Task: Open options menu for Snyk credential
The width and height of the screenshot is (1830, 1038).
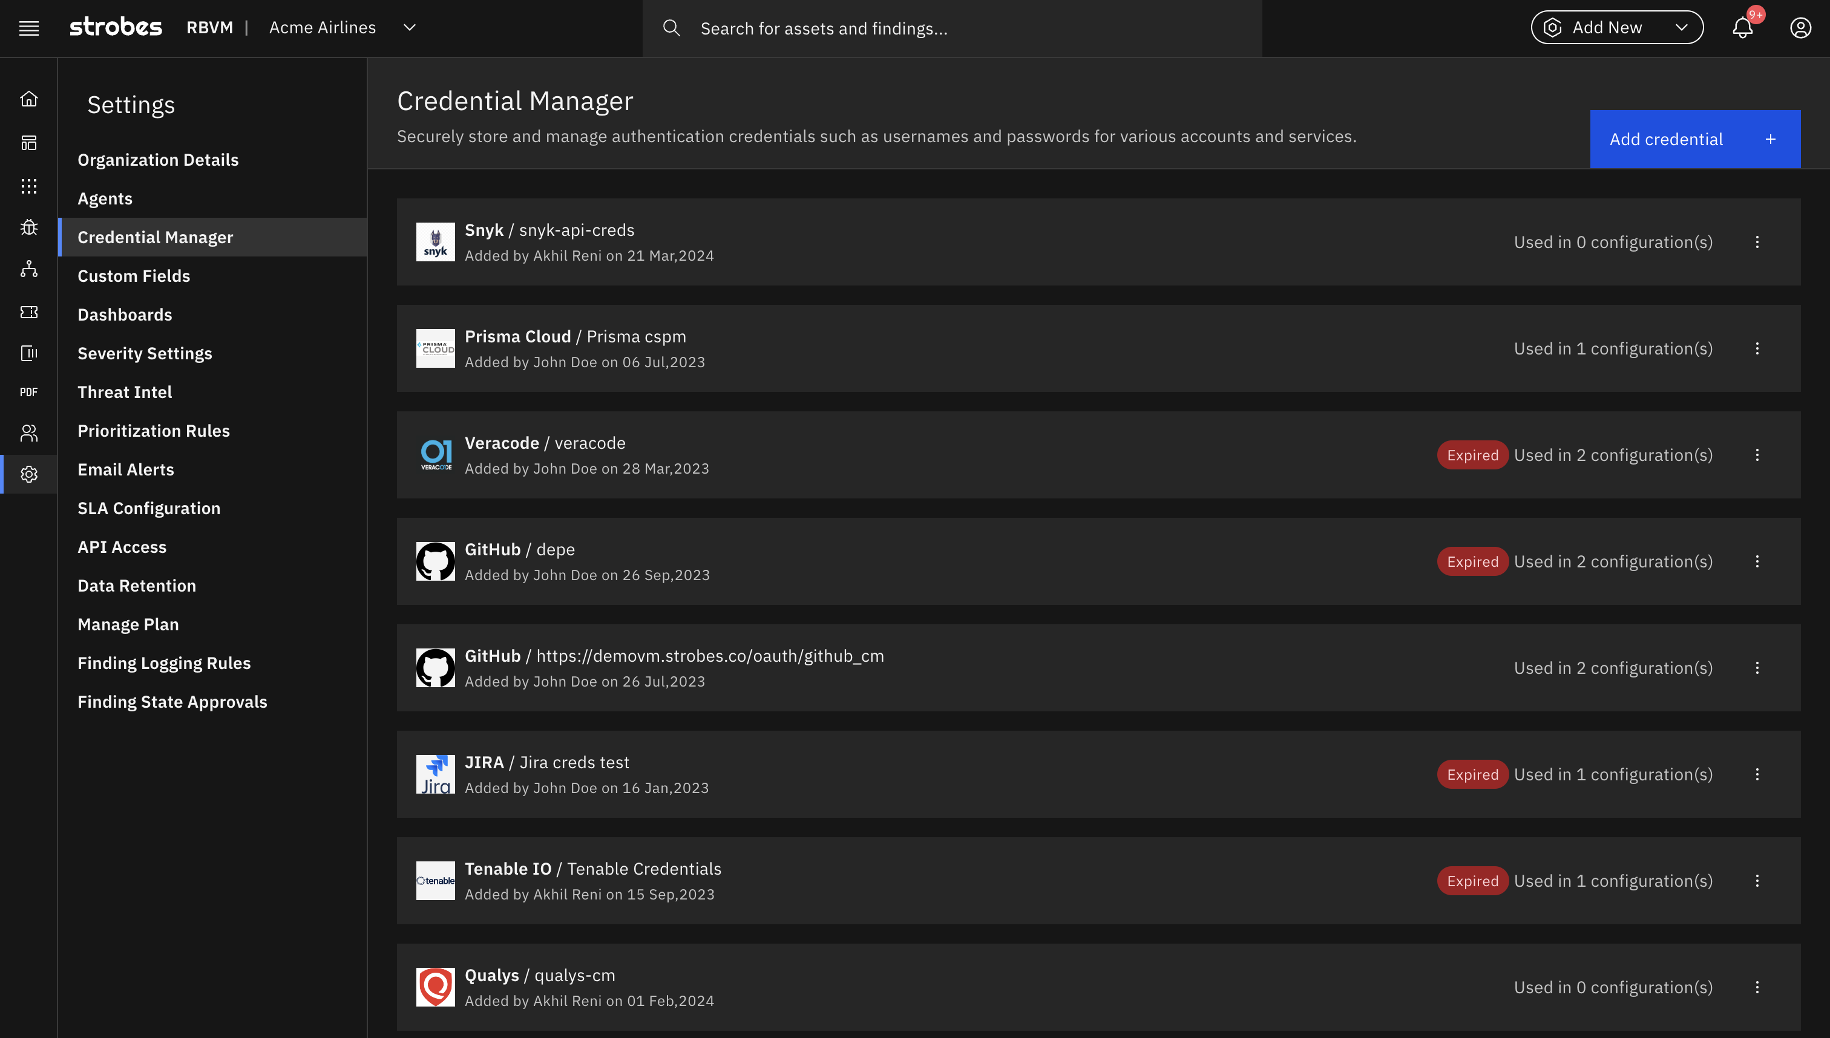Action: [1757, 243]
